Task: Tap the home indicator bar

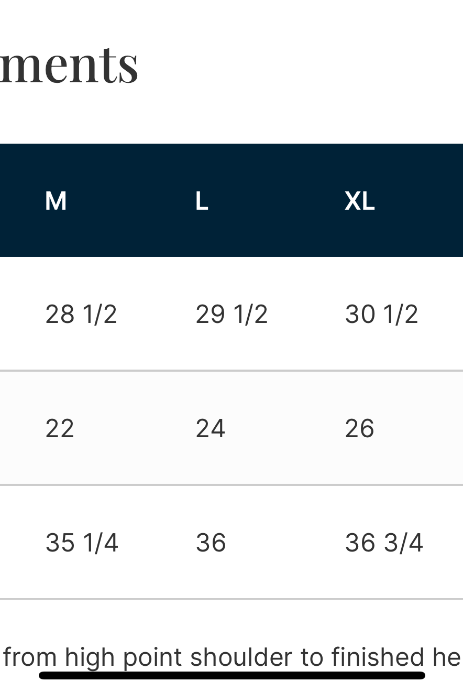Action: tap(231, 675)
